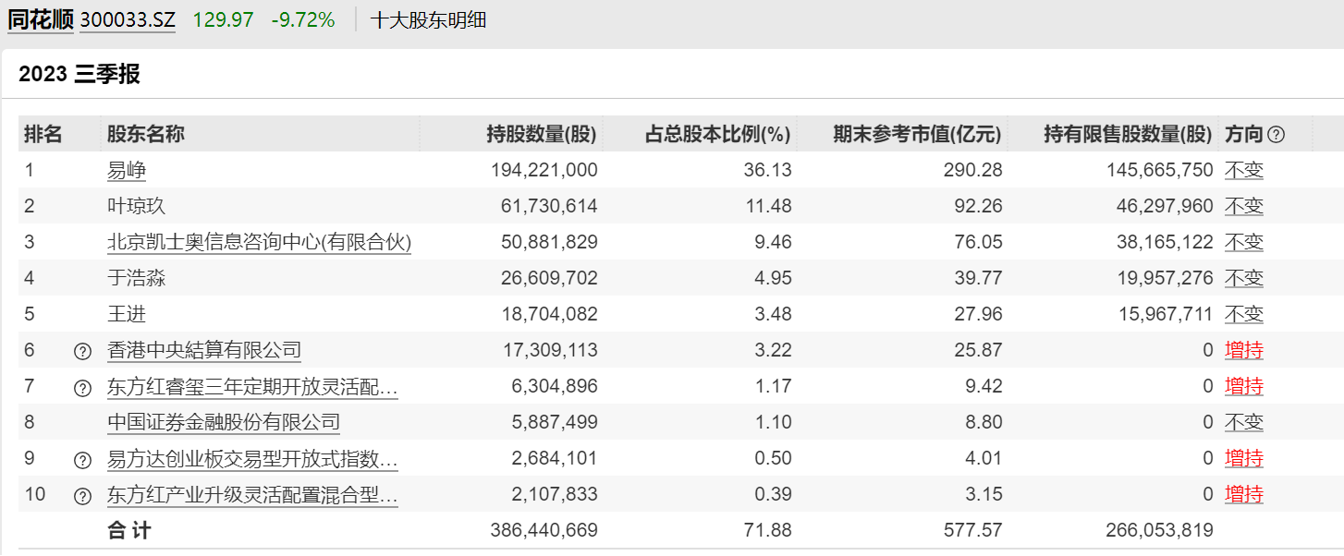Open 中国证券金融股份有限公司 link
The image size is (1344, 556).
(224, 422)
